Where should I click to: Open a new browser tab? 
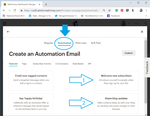point(46,5)
